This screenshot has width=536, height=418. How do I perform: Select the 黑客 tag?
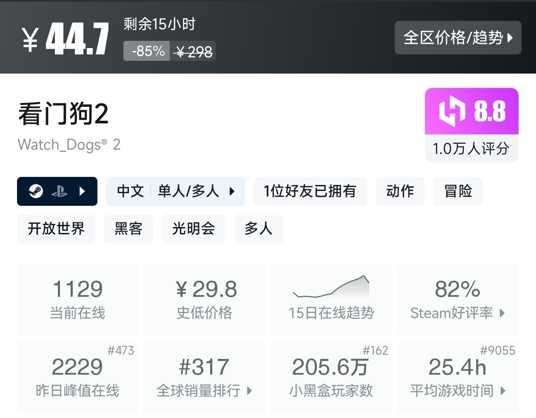pyautogui.click(x=128, y=229)
